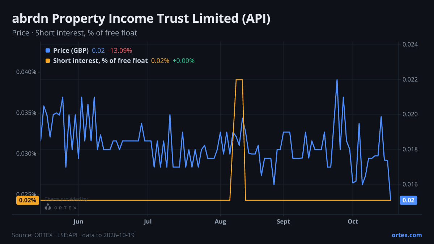Click the blue 0.02 price axis badge
Screen dimensions: 434x244
[x=408, y=200]
